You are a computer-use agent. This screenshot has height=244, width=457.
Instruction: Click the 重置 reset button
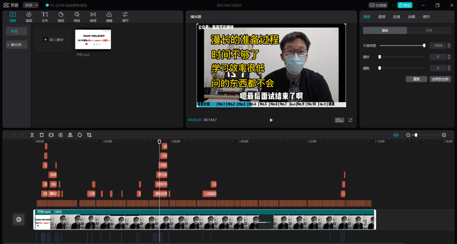pyautogui.click(x=416, y=79)
